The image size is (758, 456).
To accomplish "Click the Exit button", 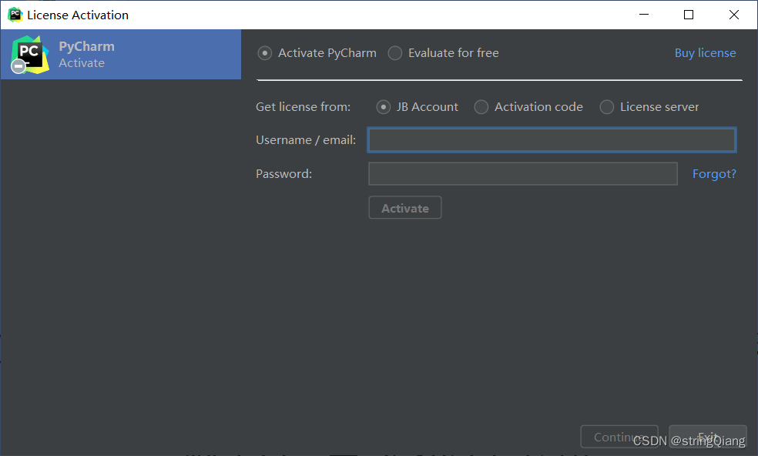I will [x=708, y=438].
